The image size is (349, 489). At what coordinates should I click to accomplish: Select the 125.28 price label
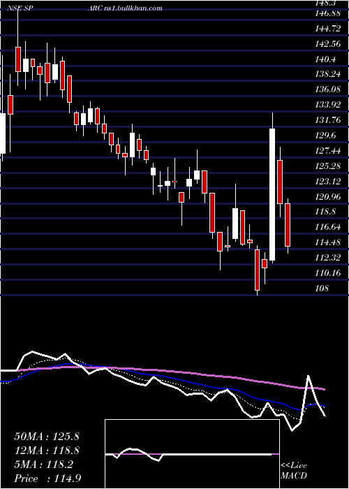[x=328, y=166]
